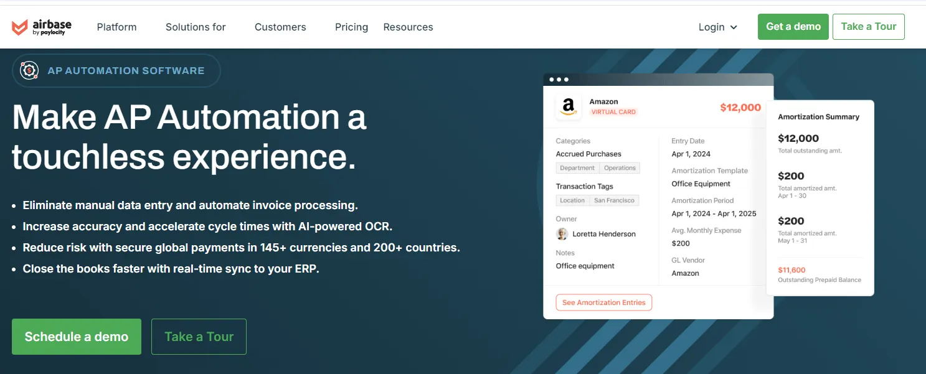Screen dimensions: 926x374
Task: Click the Amortization Summary heading
Action: (x=819, y=117)
